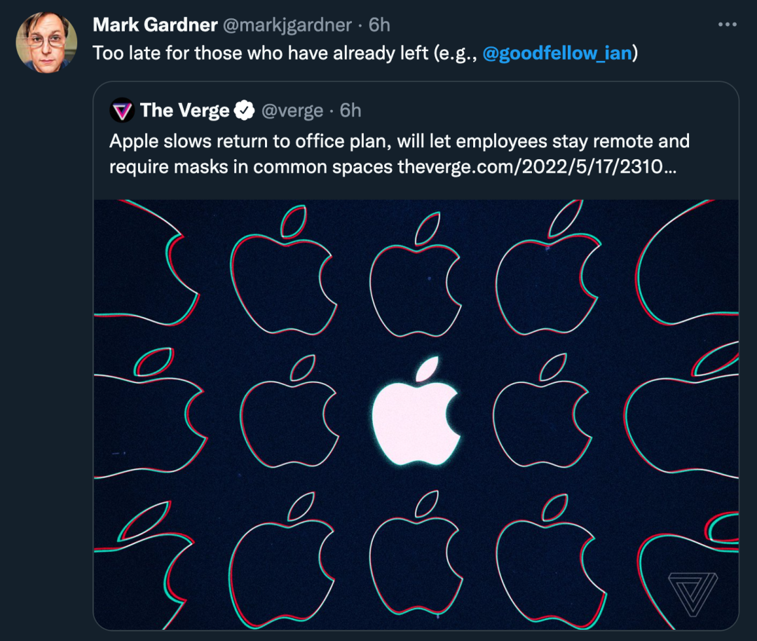
Task: Open the @goodfellow_ian mention
Action: tap(557, 54)
